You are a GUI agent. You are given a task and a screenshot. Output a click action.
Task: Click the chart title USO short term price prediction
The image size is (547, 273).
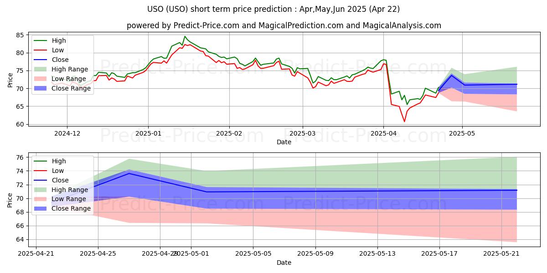273,9
